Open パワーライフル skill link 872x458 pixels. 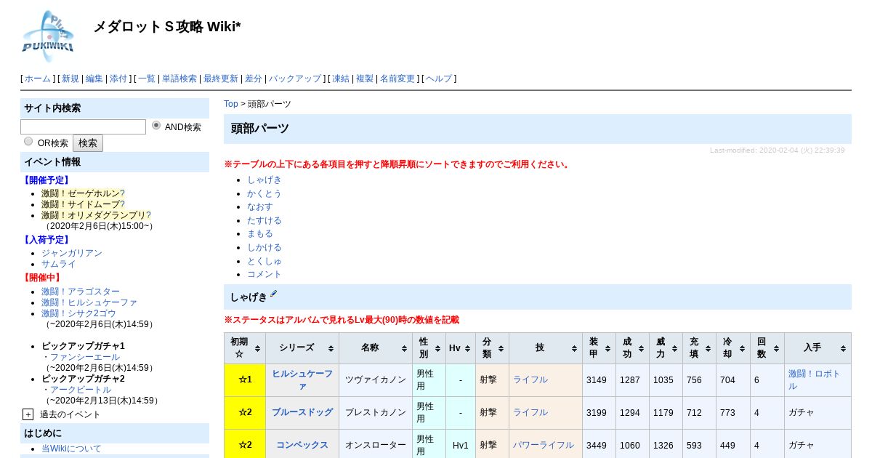coord(544,445)
